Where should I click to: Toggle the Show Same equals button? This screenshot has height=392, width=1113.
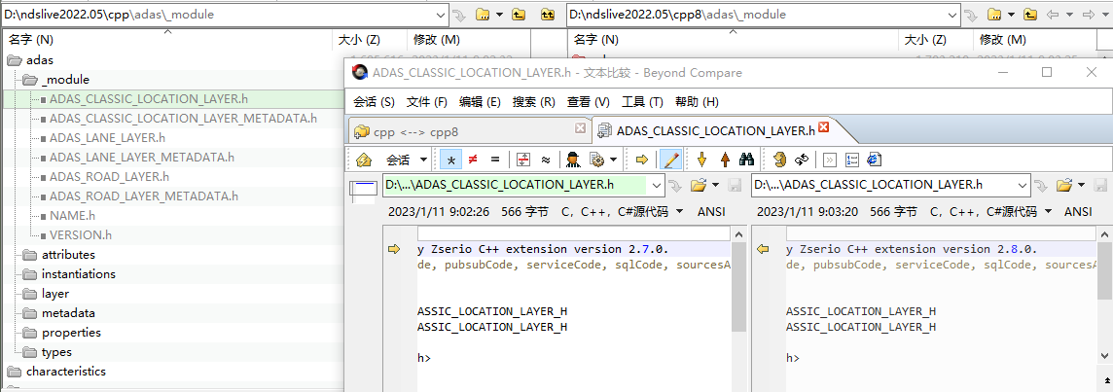tap(495, 160)
